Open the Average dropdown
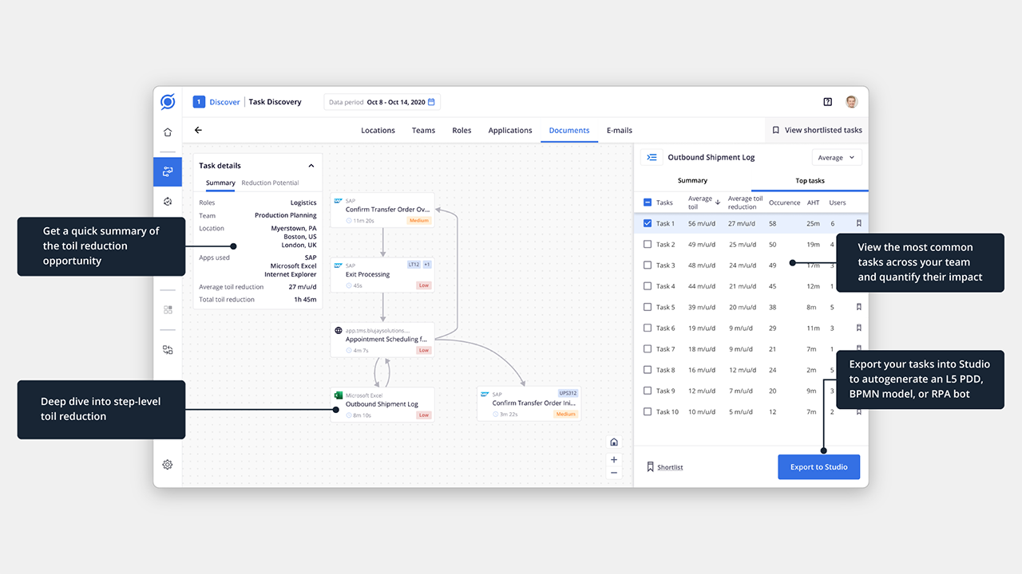 (x=837, y=158)
